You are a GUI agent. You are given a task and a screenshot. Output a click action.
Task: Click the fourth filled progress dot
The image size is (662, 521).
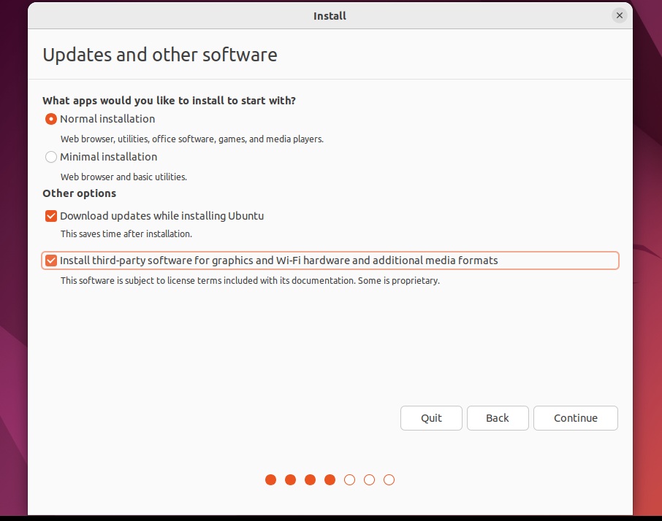330,479
